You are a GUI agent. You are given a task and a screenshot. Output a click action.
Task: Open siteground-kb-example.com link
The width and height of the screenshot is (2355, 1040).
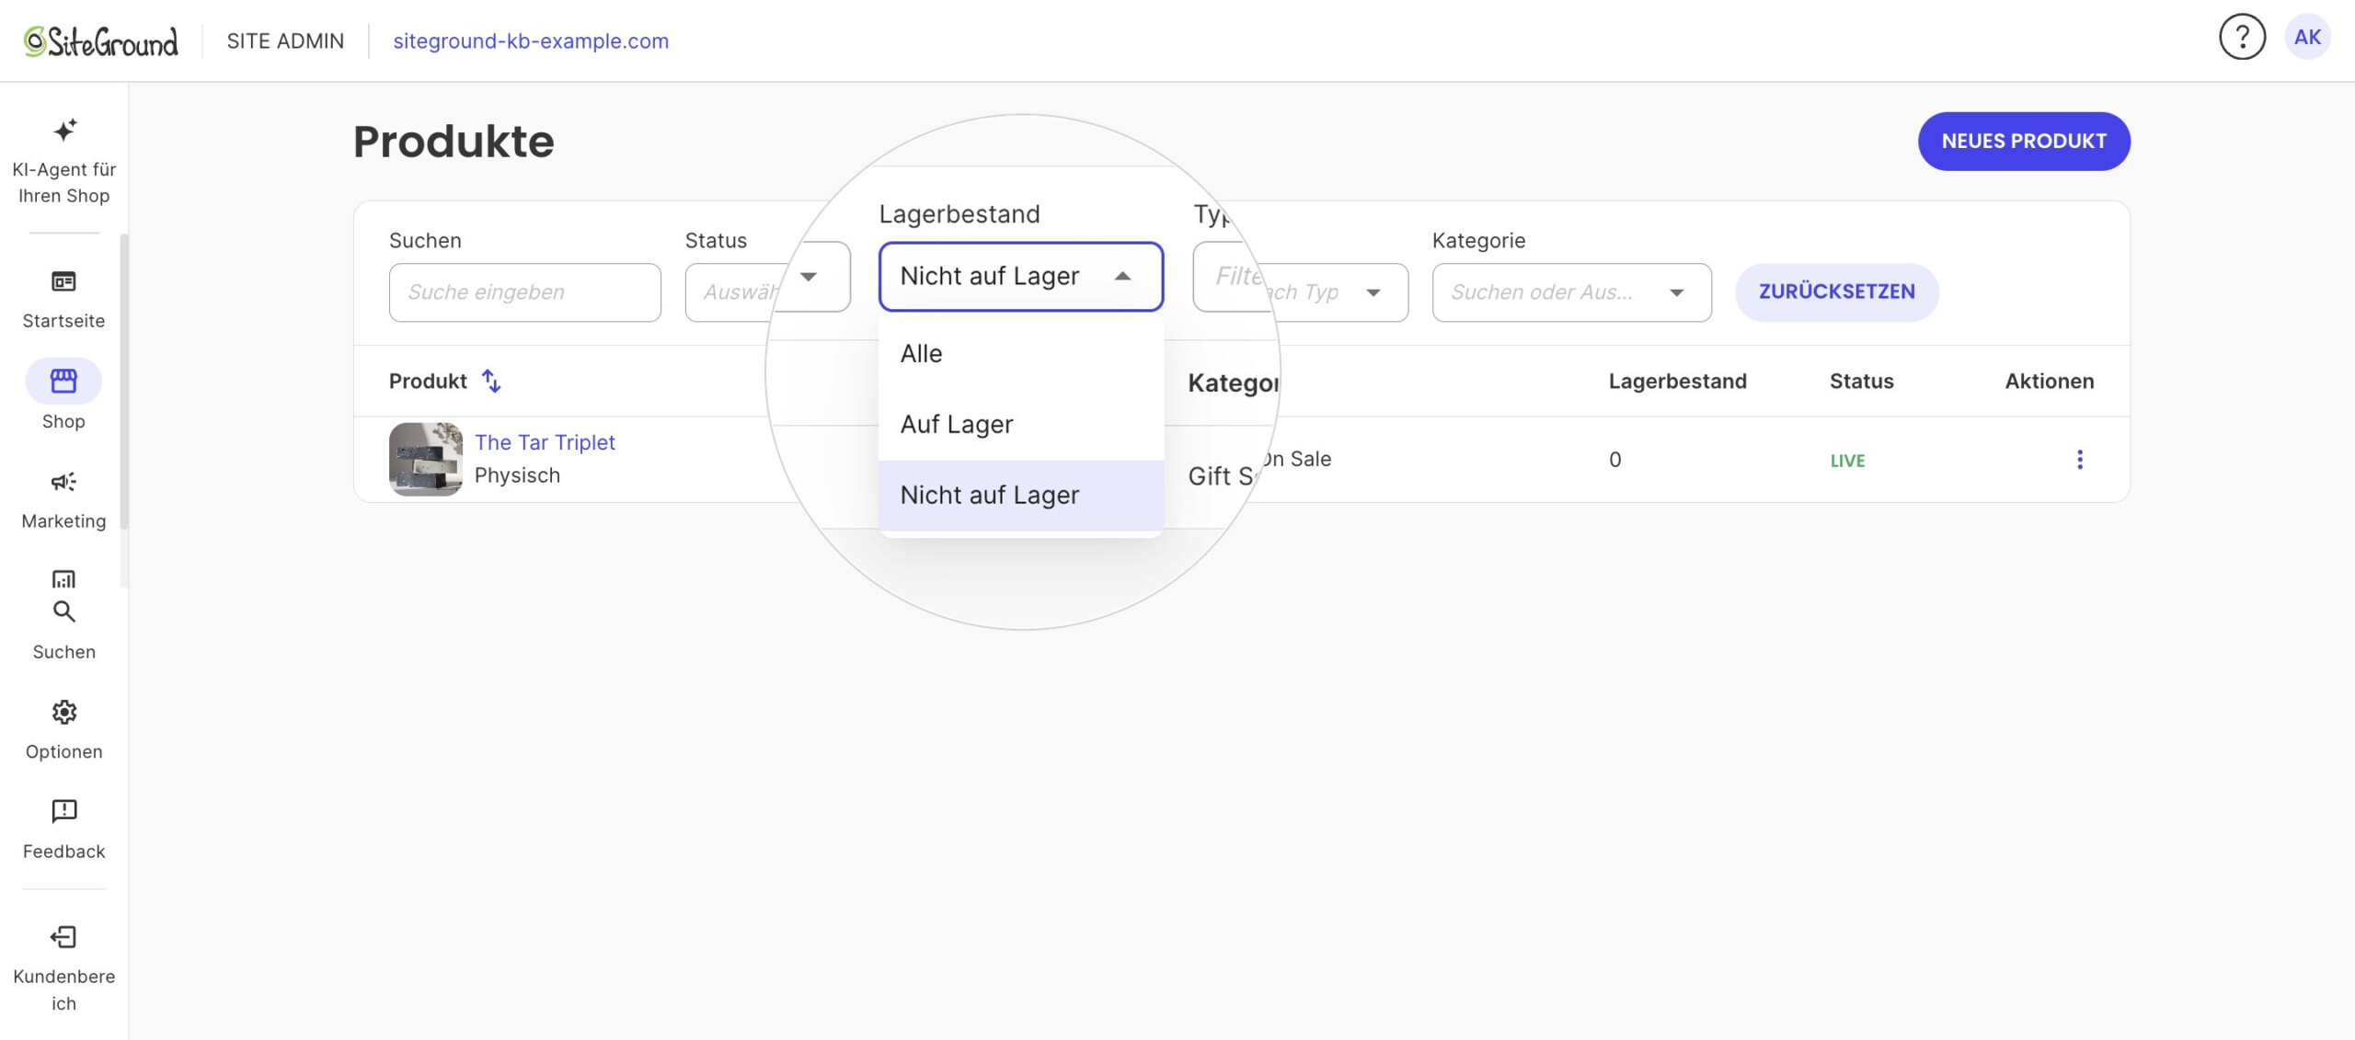[x=531, y=41]
